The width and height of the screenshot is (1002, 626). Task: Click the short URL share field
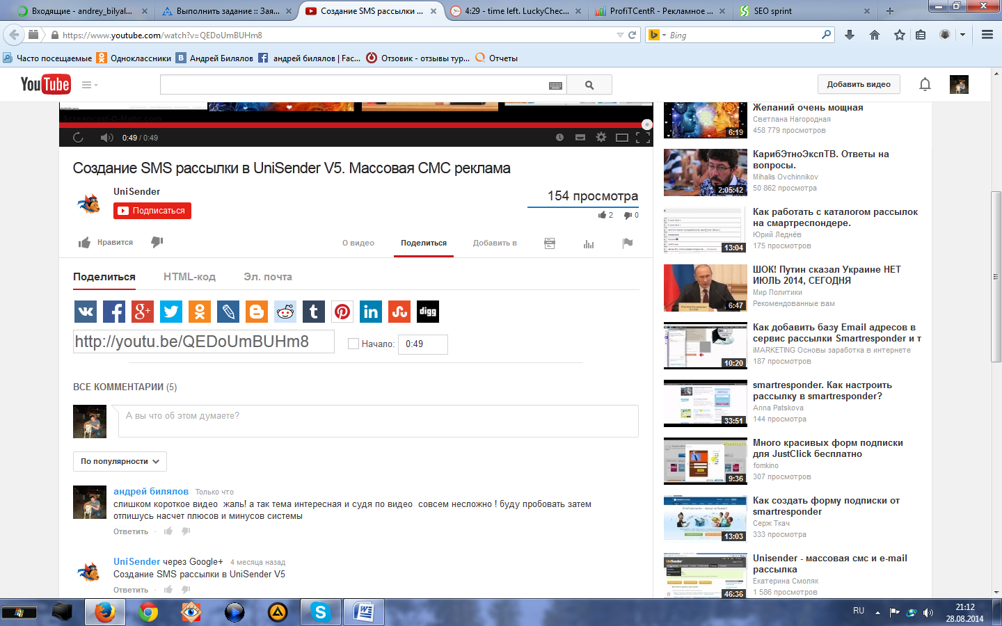pyautogui.click(x=204, y=342)
